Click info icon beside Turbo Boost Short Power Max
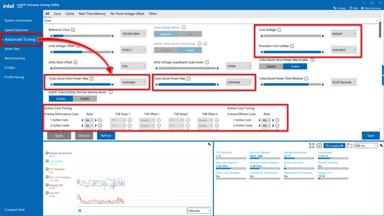This screenshot has width=384, height=216. click(x=91, y=79)
